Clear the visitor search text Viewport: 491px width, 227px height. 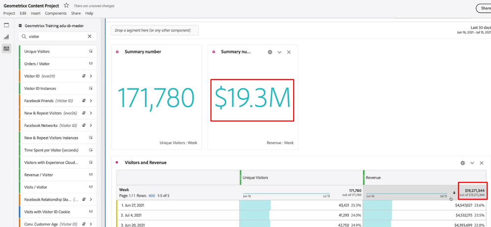pyautogui.click(x=90, y=36)
